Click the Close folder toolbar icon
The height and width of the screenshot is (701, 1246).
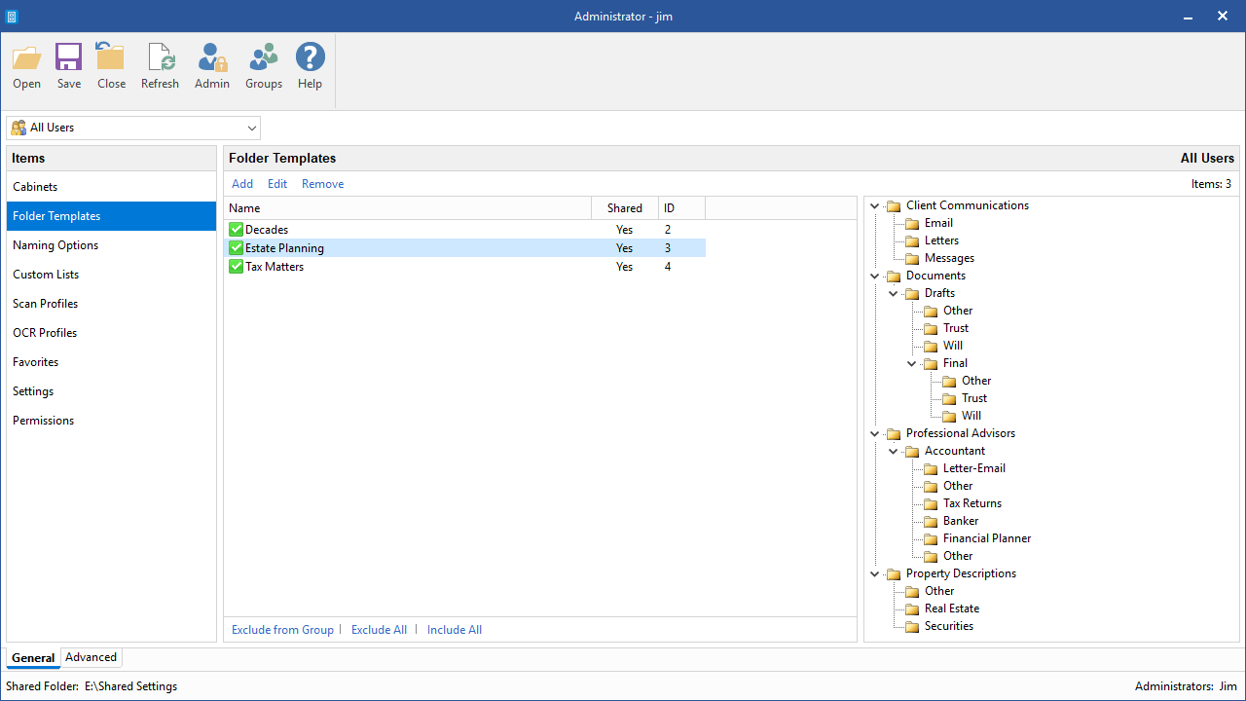click(111, 57)
